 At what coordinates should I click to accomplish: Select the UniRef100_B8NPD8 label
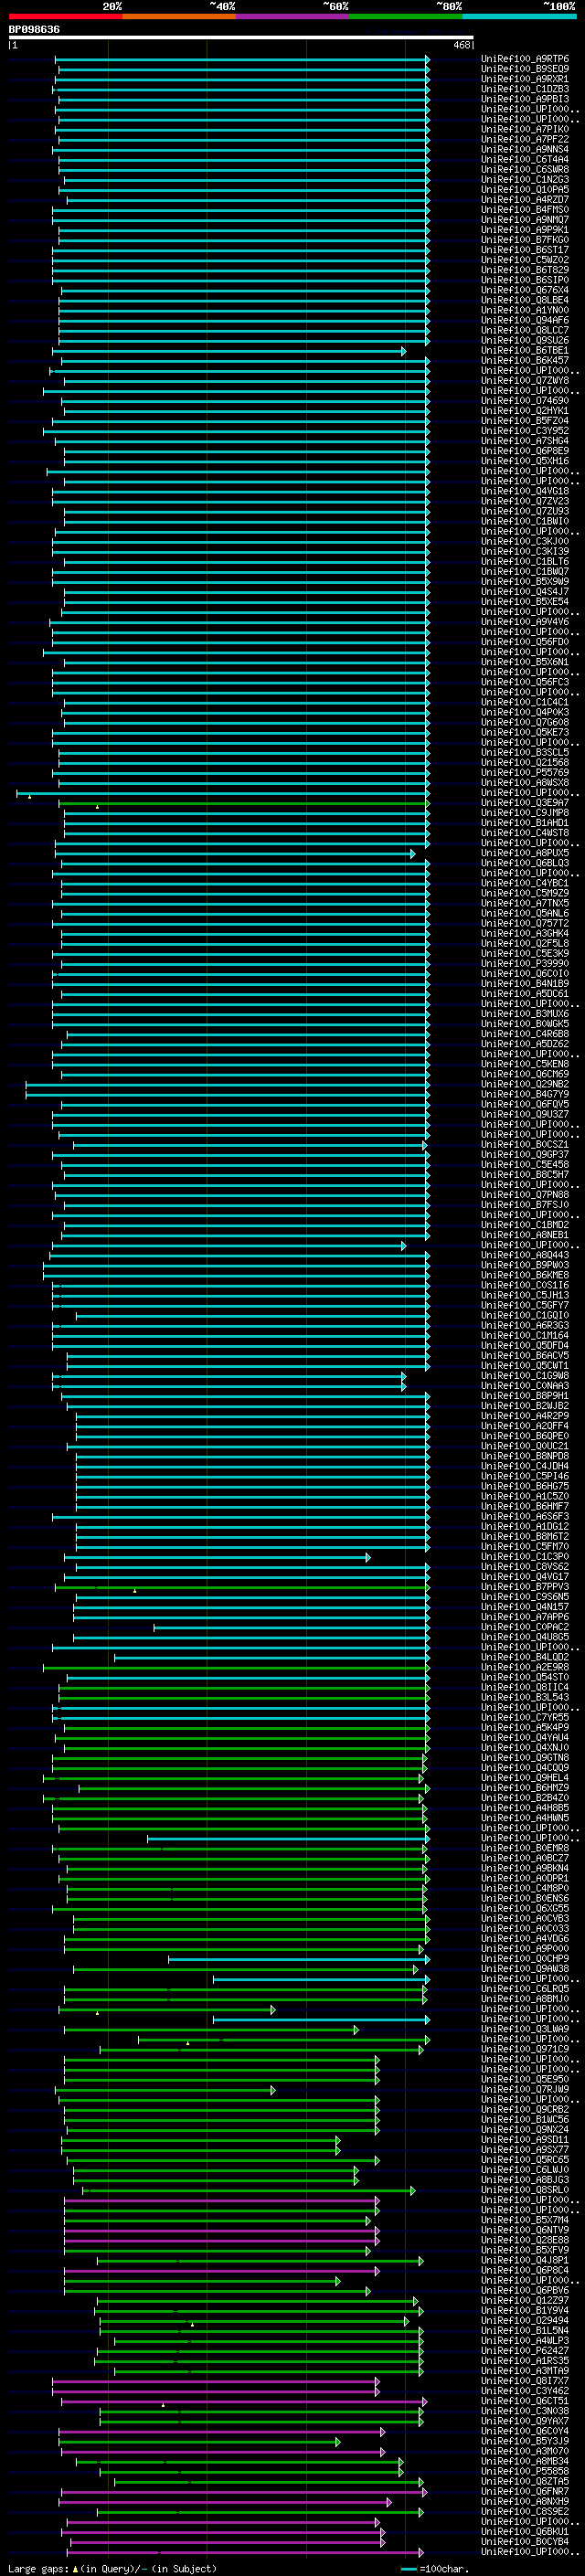tap(524, 1455)
